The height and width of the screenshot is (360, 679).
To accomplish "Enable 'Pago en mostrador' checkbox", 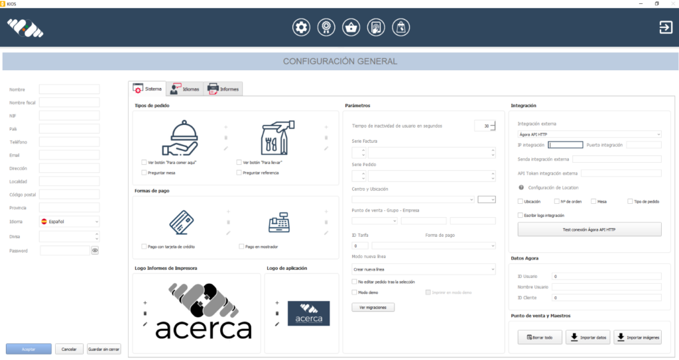I will [x=241, y=246].
